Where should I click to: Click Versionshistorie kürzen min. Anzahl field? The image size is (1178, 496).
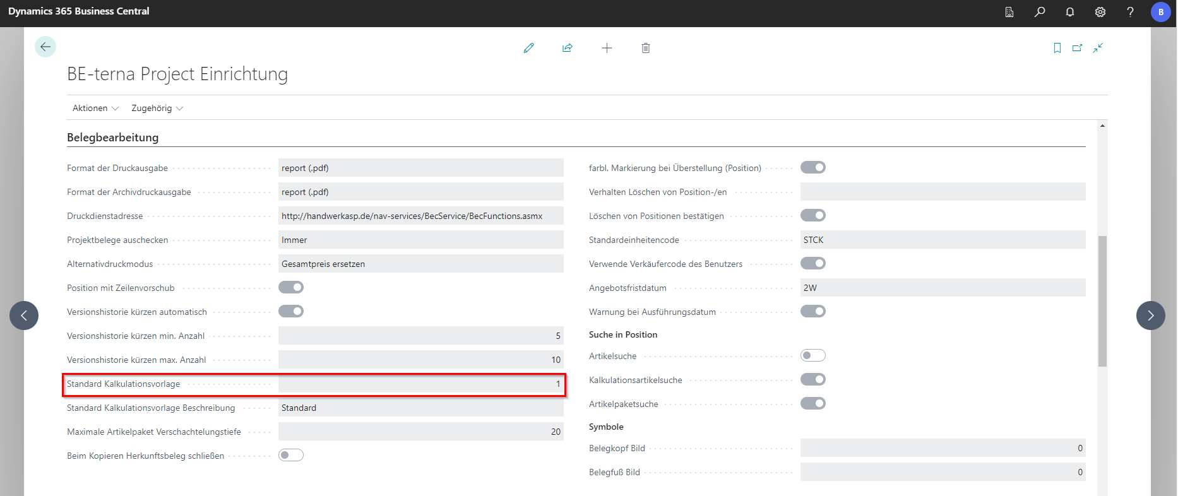coord(421,336)
